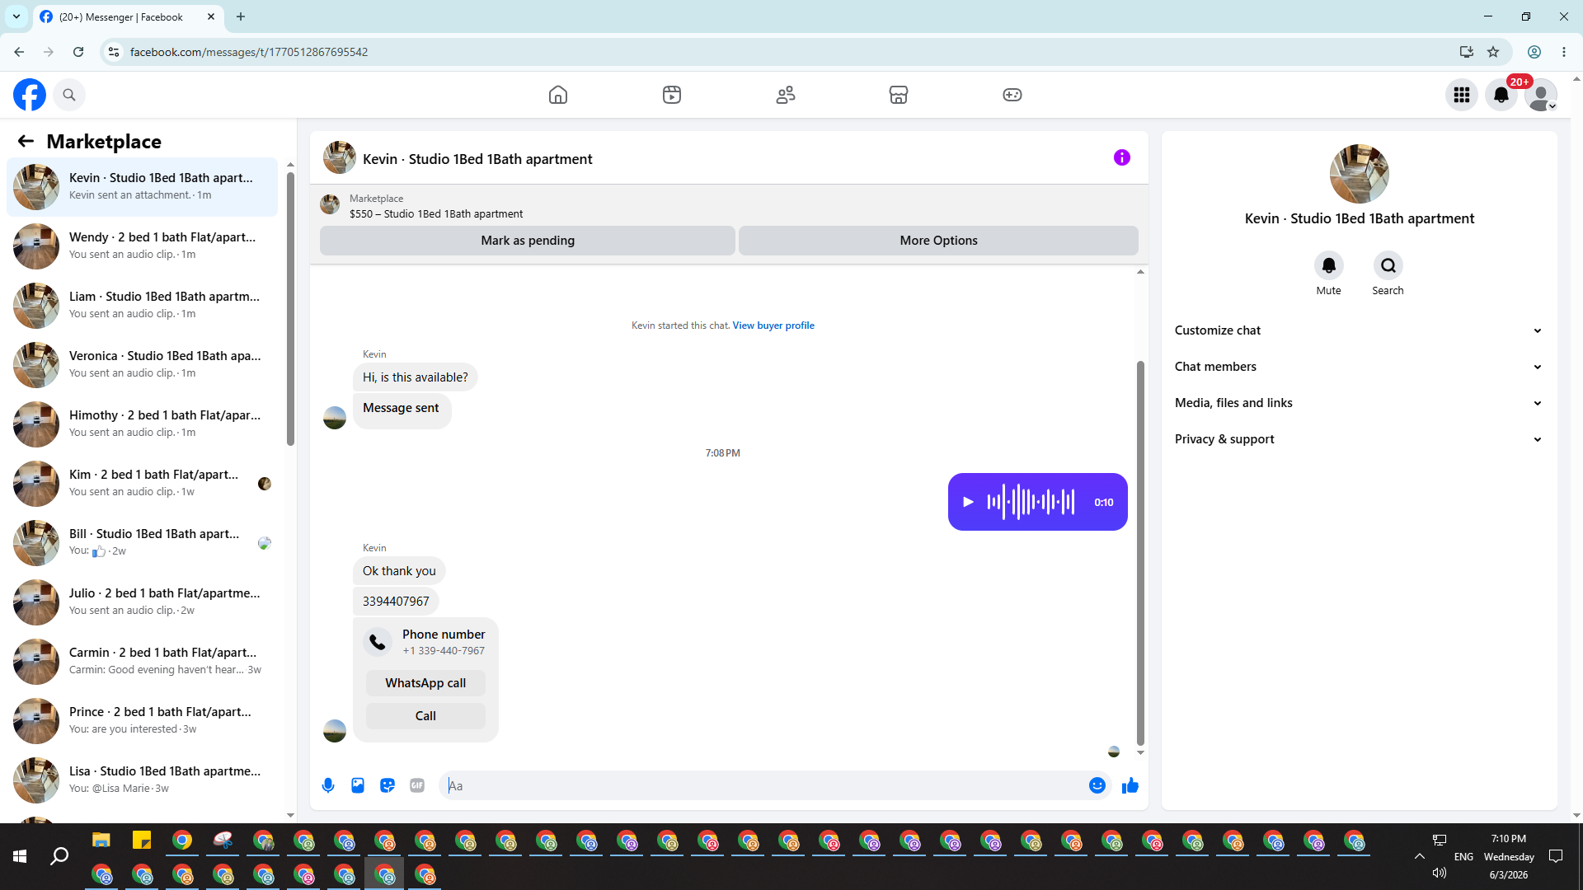This screenshot has width=1583, height=890.
Task: Open the Windows taskbar search
Action: (59, 857)
